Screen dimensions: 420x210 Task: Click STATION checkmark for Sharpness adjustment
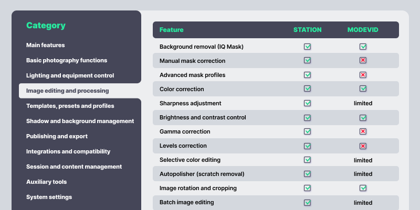(308, 103)
